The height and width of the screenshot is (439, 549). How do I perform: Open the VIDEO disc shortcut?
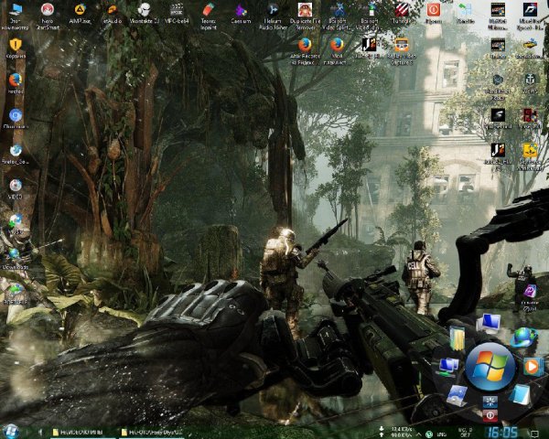(16, 189)
